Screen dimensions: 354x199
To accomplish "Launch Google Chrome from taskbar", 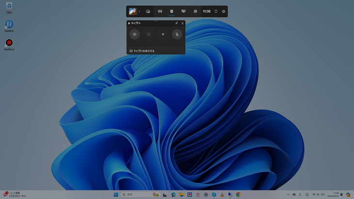I will 238,195.
